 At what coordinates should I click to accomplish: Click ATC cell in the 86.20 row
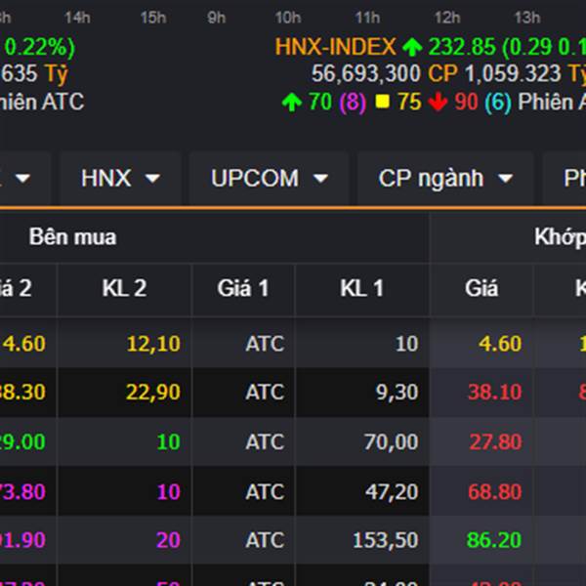[265, 540]
